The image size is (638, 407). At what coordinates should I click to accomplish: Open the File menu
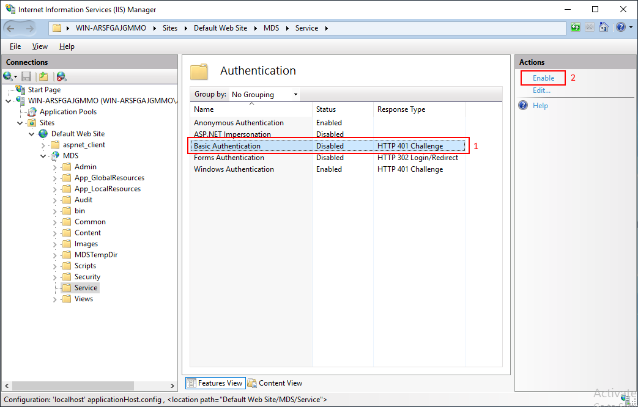coord(15,46)
